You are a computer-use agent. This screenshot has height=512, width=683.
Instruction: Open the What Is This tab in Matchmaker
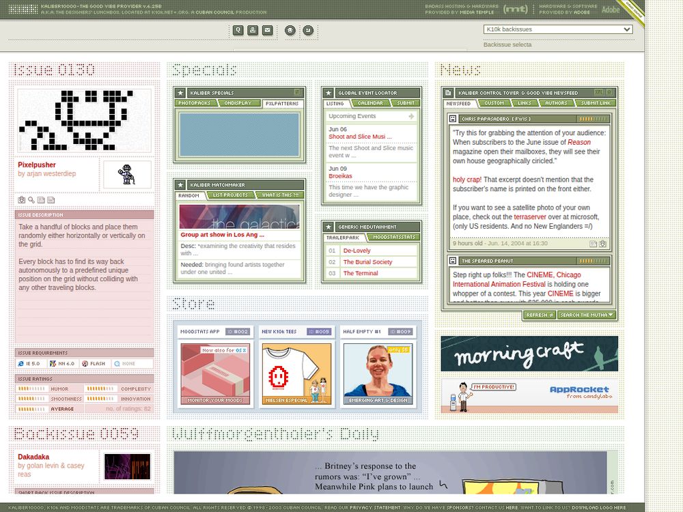(x=280, y=195)
